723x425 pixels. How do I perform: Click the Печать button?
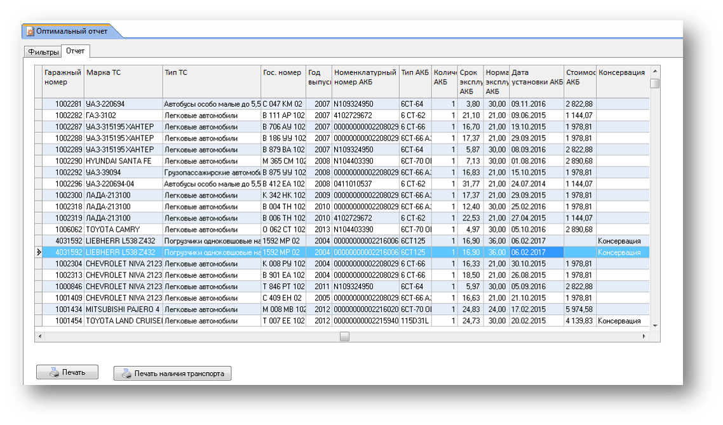(67, 372)
